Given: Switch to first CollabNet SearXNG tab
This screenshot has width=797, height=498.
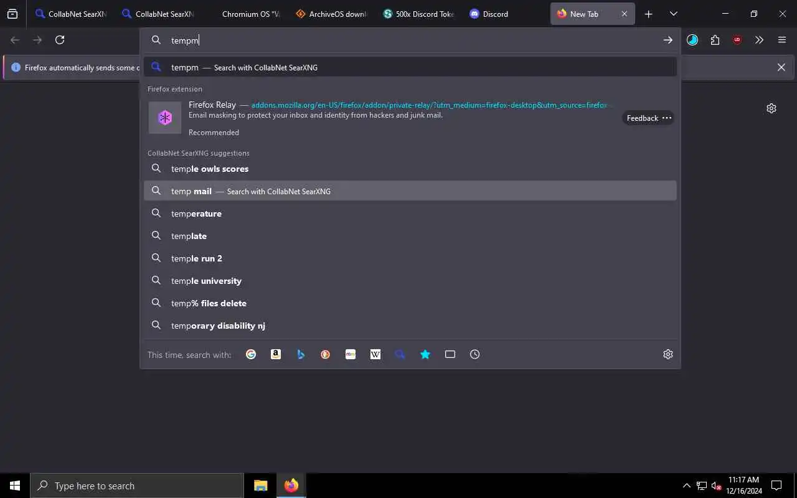Looking at the screenshot, I should click(71, 14).
